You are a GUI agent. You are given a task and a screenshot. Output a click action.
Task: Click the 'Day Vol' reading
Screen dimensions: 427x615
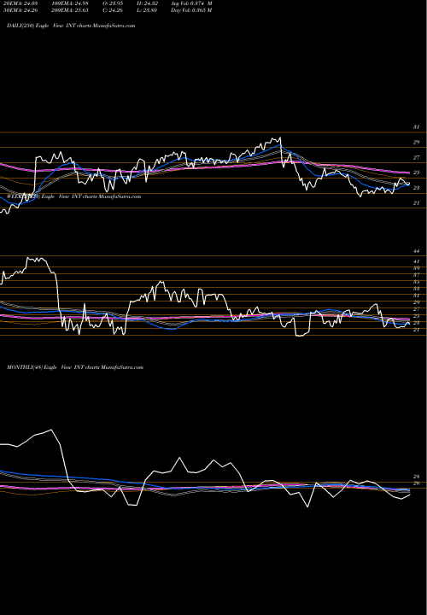191,10
